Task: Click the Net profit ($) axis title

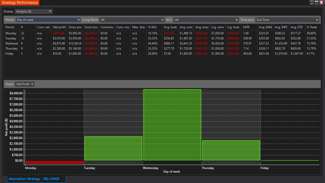Action: click(6, 127)
